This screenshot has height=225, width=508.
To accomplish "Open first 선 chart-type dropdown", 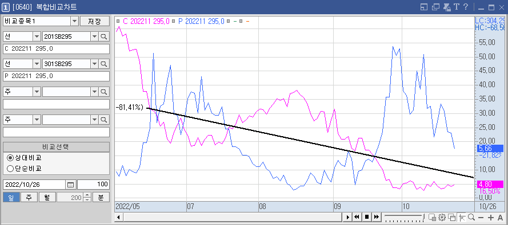I will [x=37, y=37].
